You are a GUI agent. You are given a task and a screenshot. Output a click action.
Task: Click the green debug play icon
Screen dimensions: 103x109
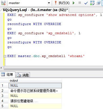coord(74,3)
